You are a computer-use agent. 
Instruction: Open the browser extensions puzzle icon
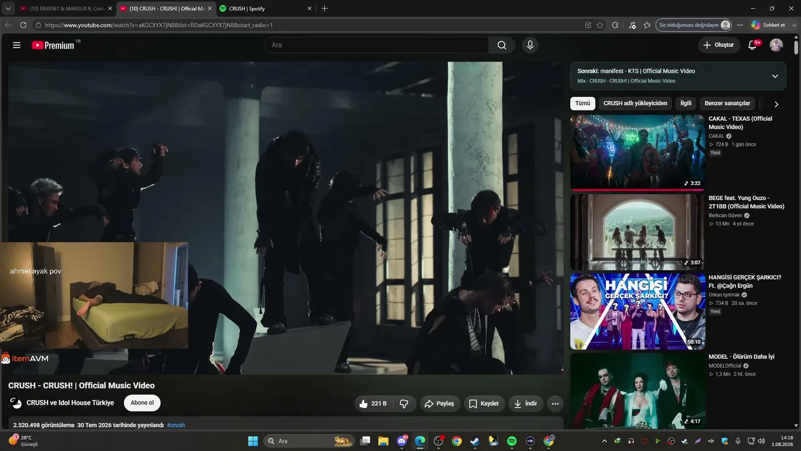(616, 25)
